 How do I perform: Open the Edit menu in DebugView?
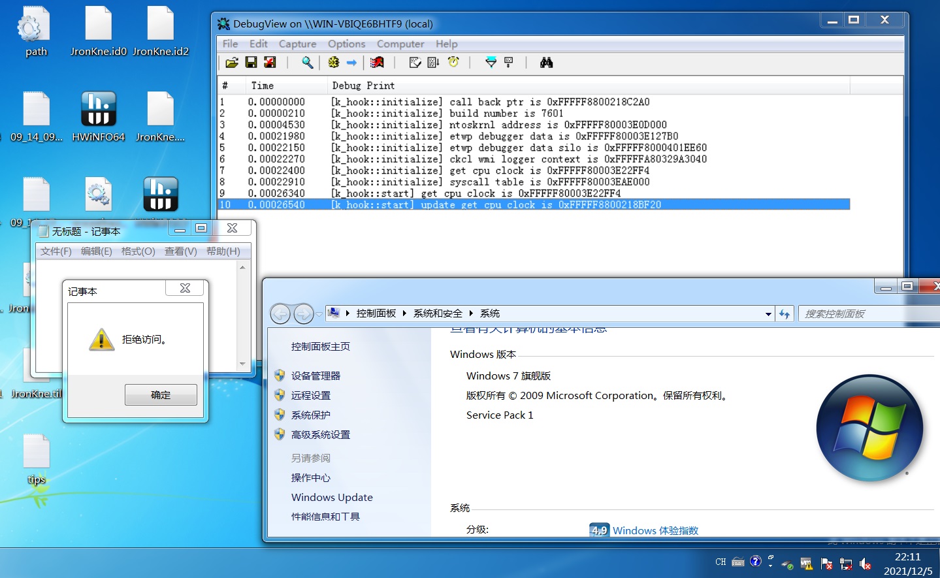pos(258,44)
